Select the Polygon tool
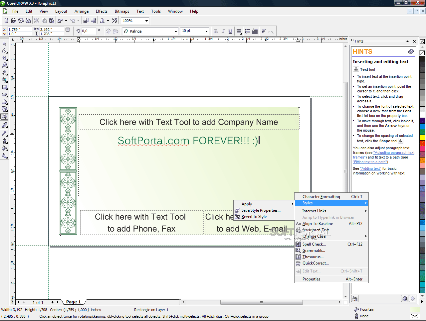Viewport: 426px width, 321px height. [4, 102]
